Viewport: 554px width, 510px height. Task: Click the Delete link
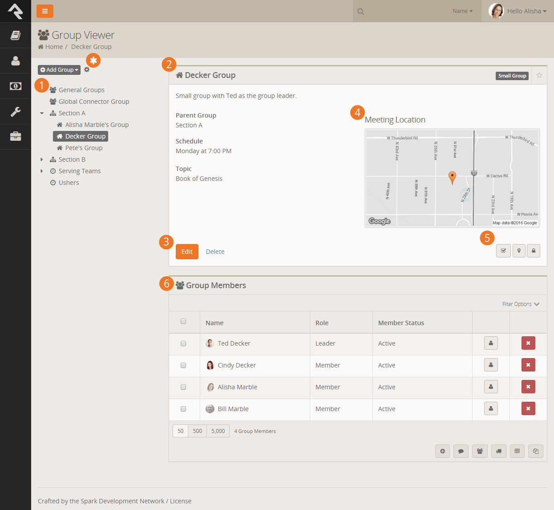coord(215,252)
